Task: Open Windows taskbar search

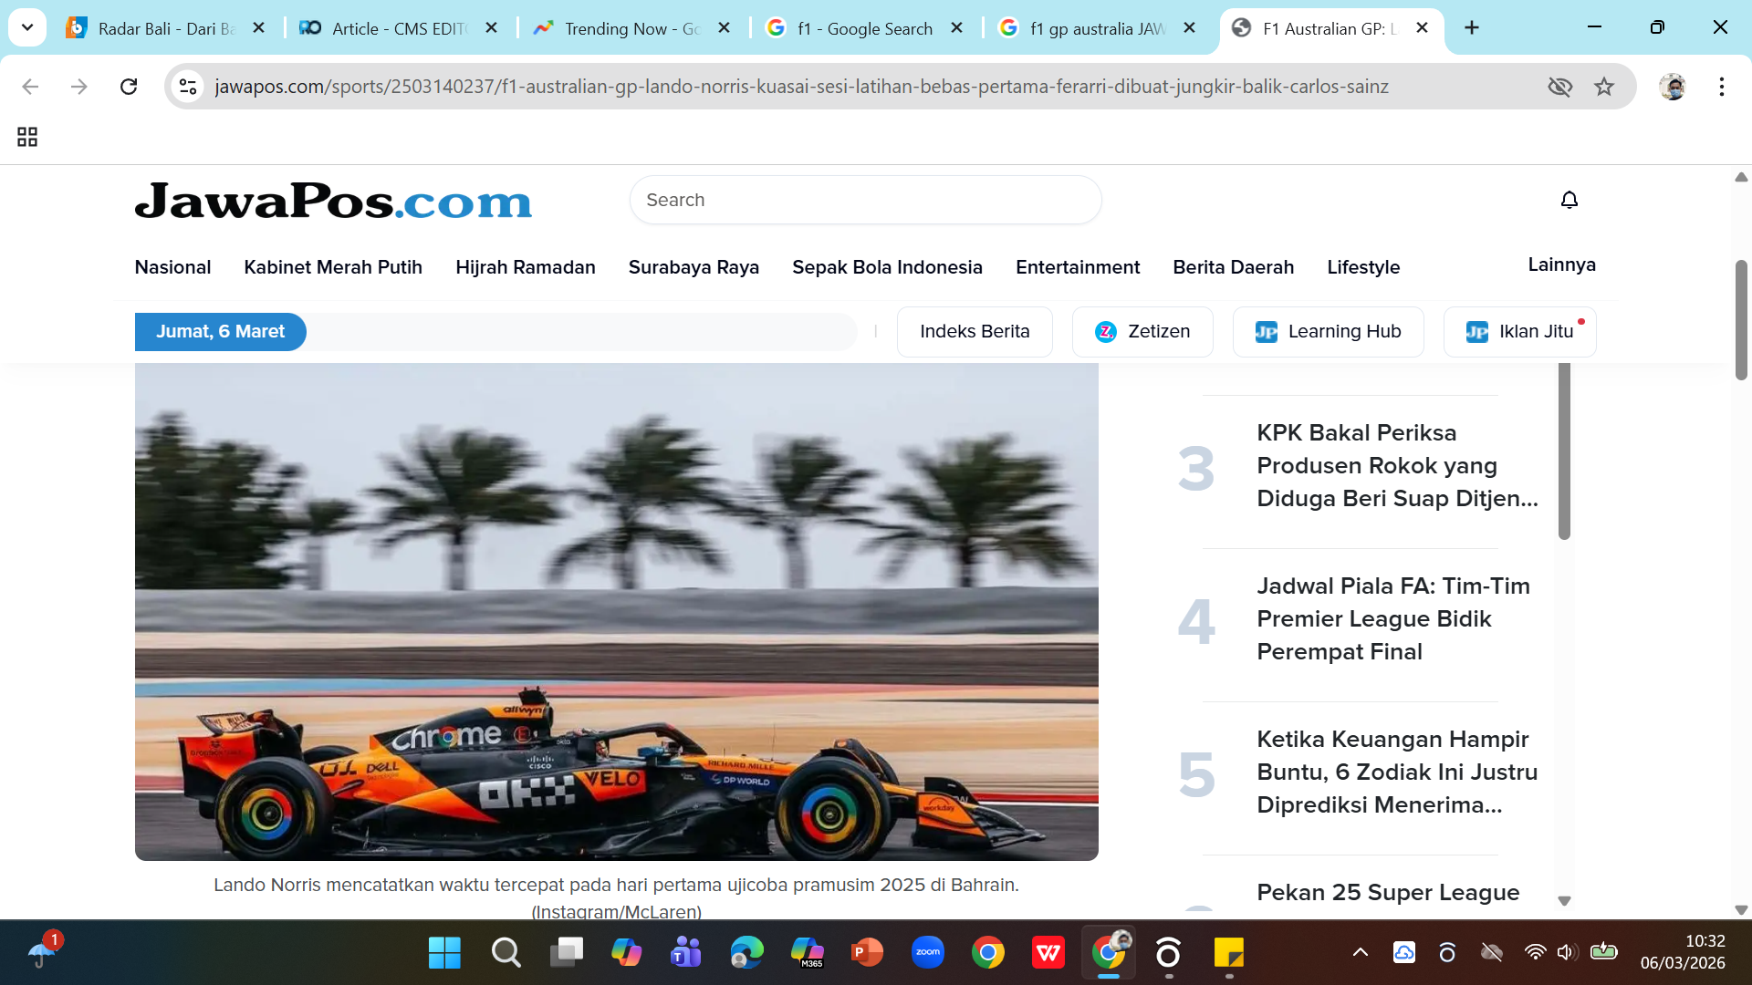Action: [x=506, y=953]
